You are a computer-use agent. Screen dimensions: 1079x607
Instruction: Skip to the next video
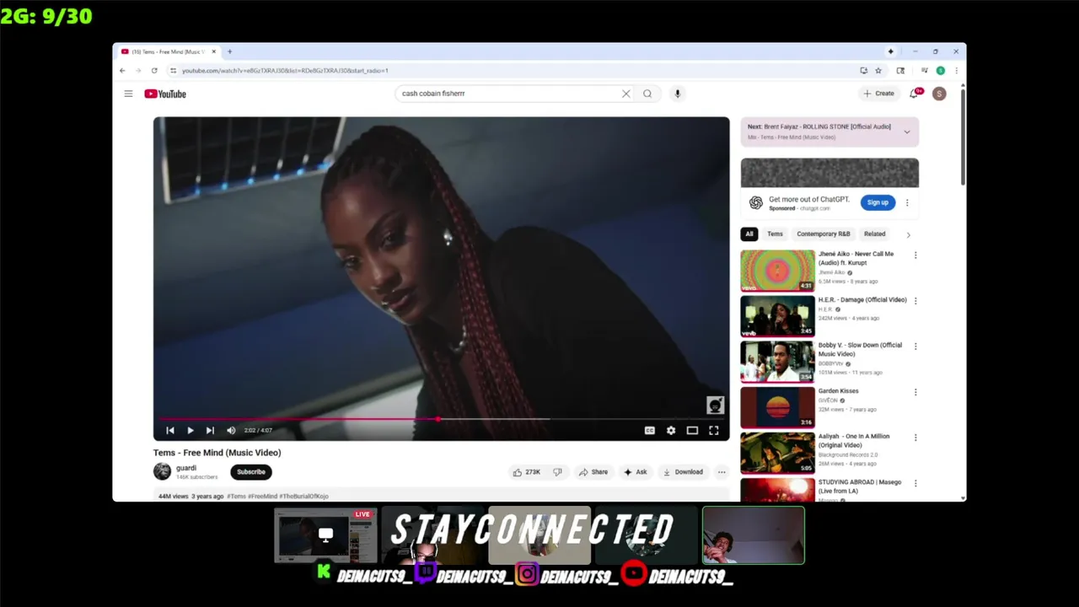[210, 430]
